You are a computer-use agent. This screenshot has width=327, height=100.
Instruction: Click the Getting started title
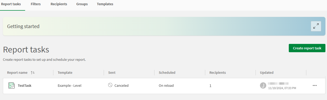pos(23,26)
